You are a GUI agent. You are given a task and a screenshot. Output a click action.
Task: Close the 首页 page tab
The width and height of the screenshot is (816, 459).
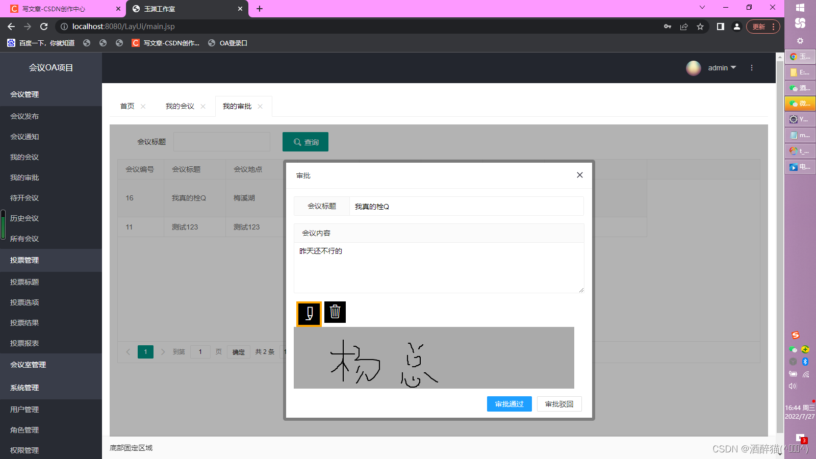pyautogui.click(x=143, y=106)
